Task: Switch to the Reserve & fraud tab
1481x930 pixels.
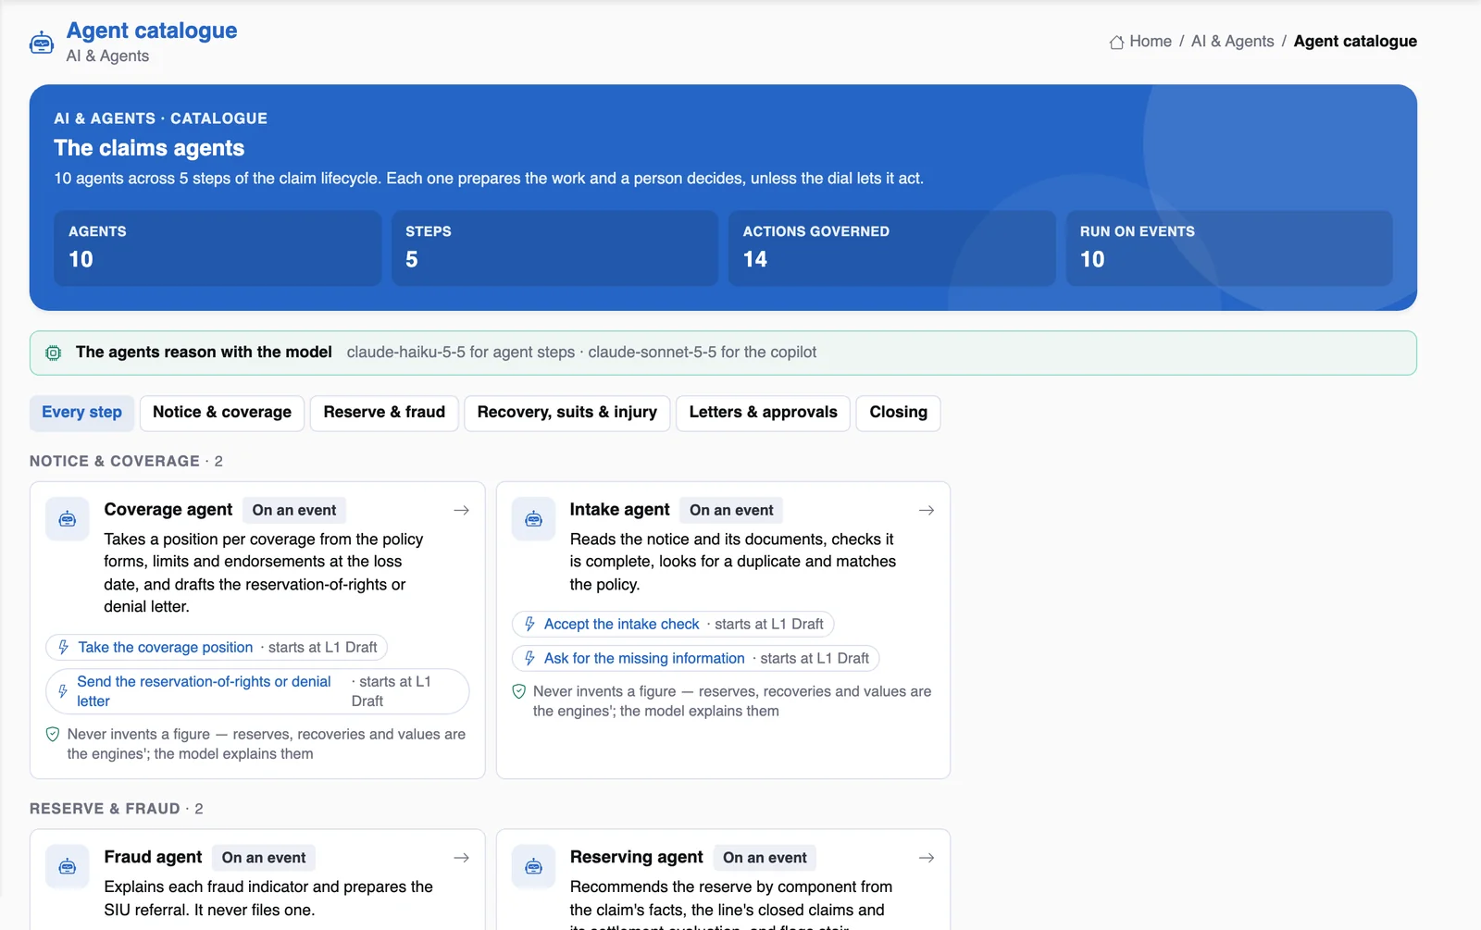Action: pyautogui.click(x=384, y=413)
